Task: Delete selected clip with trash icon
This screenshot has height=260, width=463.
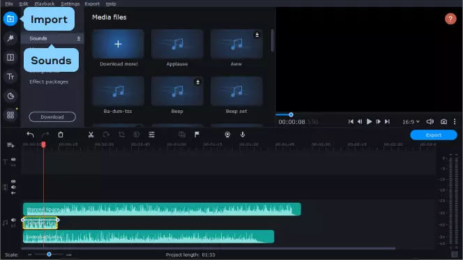Action: pos(61,135)
